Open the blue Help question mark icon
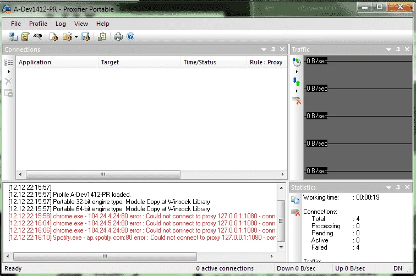Screen dimensions: 416x276 (x=130, y=36)
